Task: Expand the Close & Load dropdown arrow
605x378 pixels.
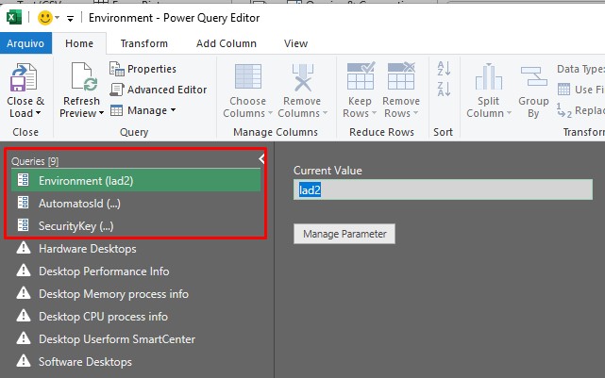Action: coord(38,113)
